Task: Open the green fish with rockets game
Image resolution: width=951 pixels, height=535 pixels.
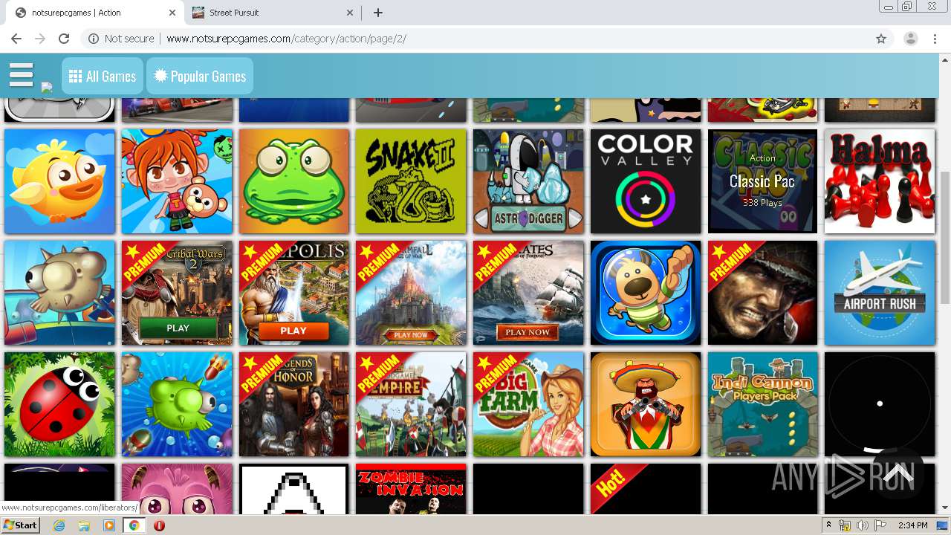Action: pos(177,404)
